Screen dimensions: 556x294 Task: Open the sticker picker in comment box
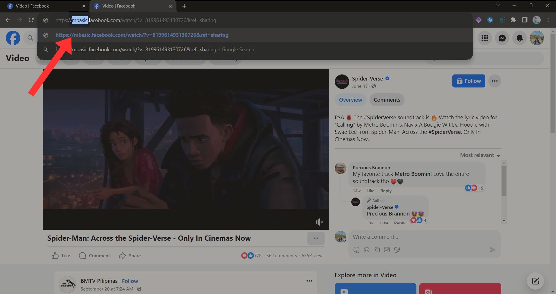(397, 250)
